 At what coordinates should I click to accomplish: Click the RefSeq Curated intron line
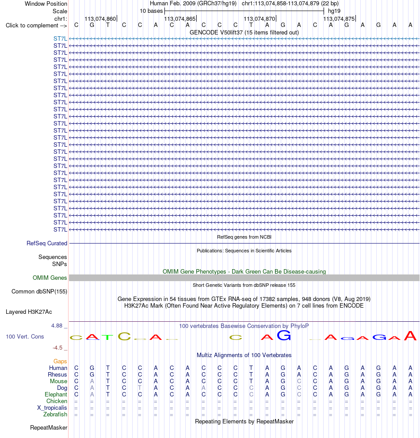244,243
